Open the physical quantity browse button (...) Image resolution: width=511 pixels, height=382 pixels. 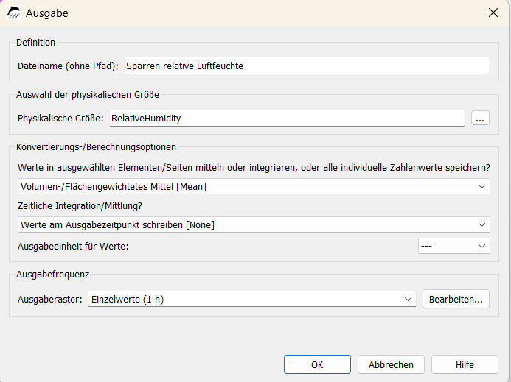click(480, 118)
